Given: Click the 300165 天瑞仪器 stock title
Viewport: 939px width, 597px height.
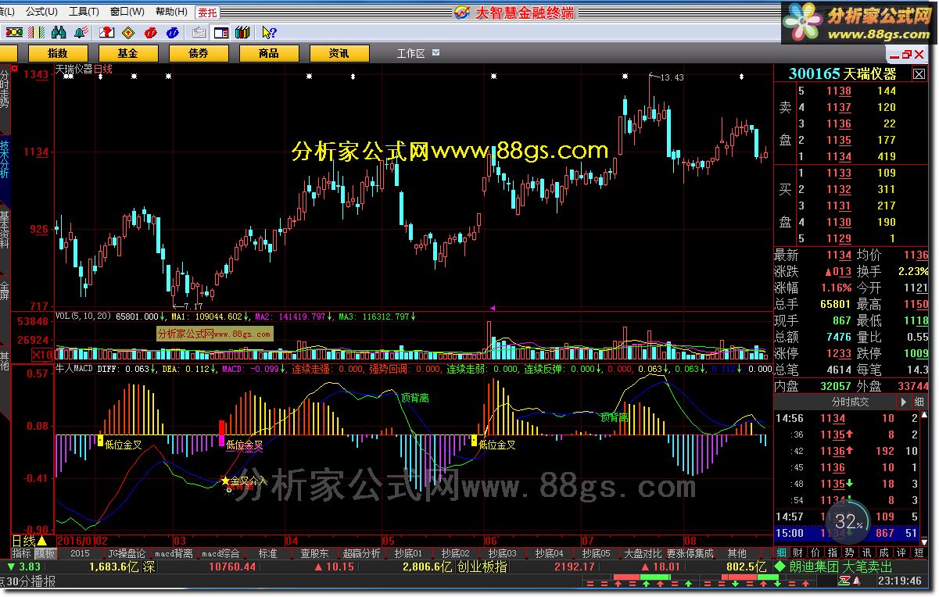Looking at the screenshot, I should (843, 73).
